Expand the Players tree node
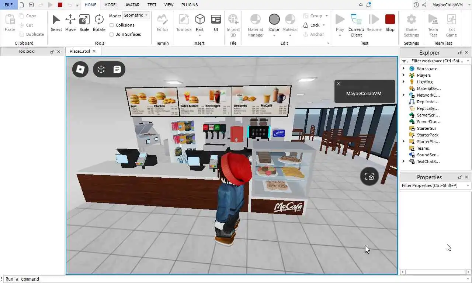472x295 pixels. click(403, 75)
